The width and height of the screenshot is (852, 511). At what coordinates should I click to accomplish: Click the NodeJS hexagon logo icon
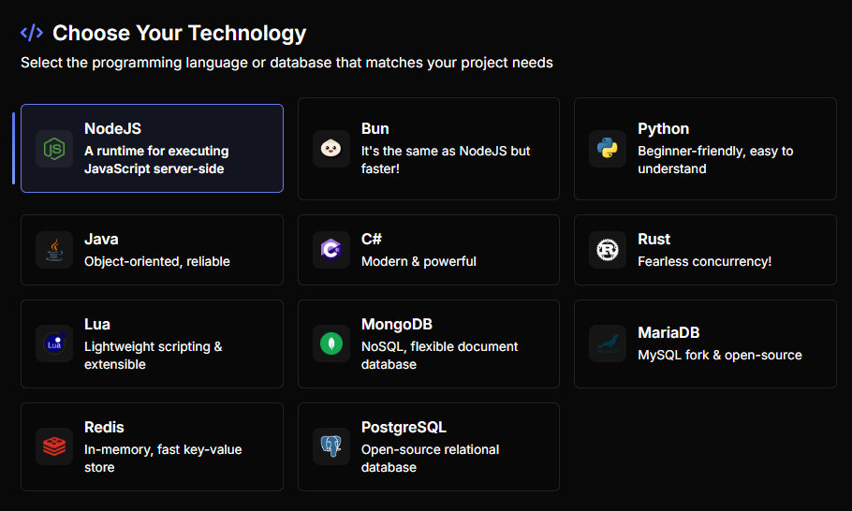tap(54, 149)
